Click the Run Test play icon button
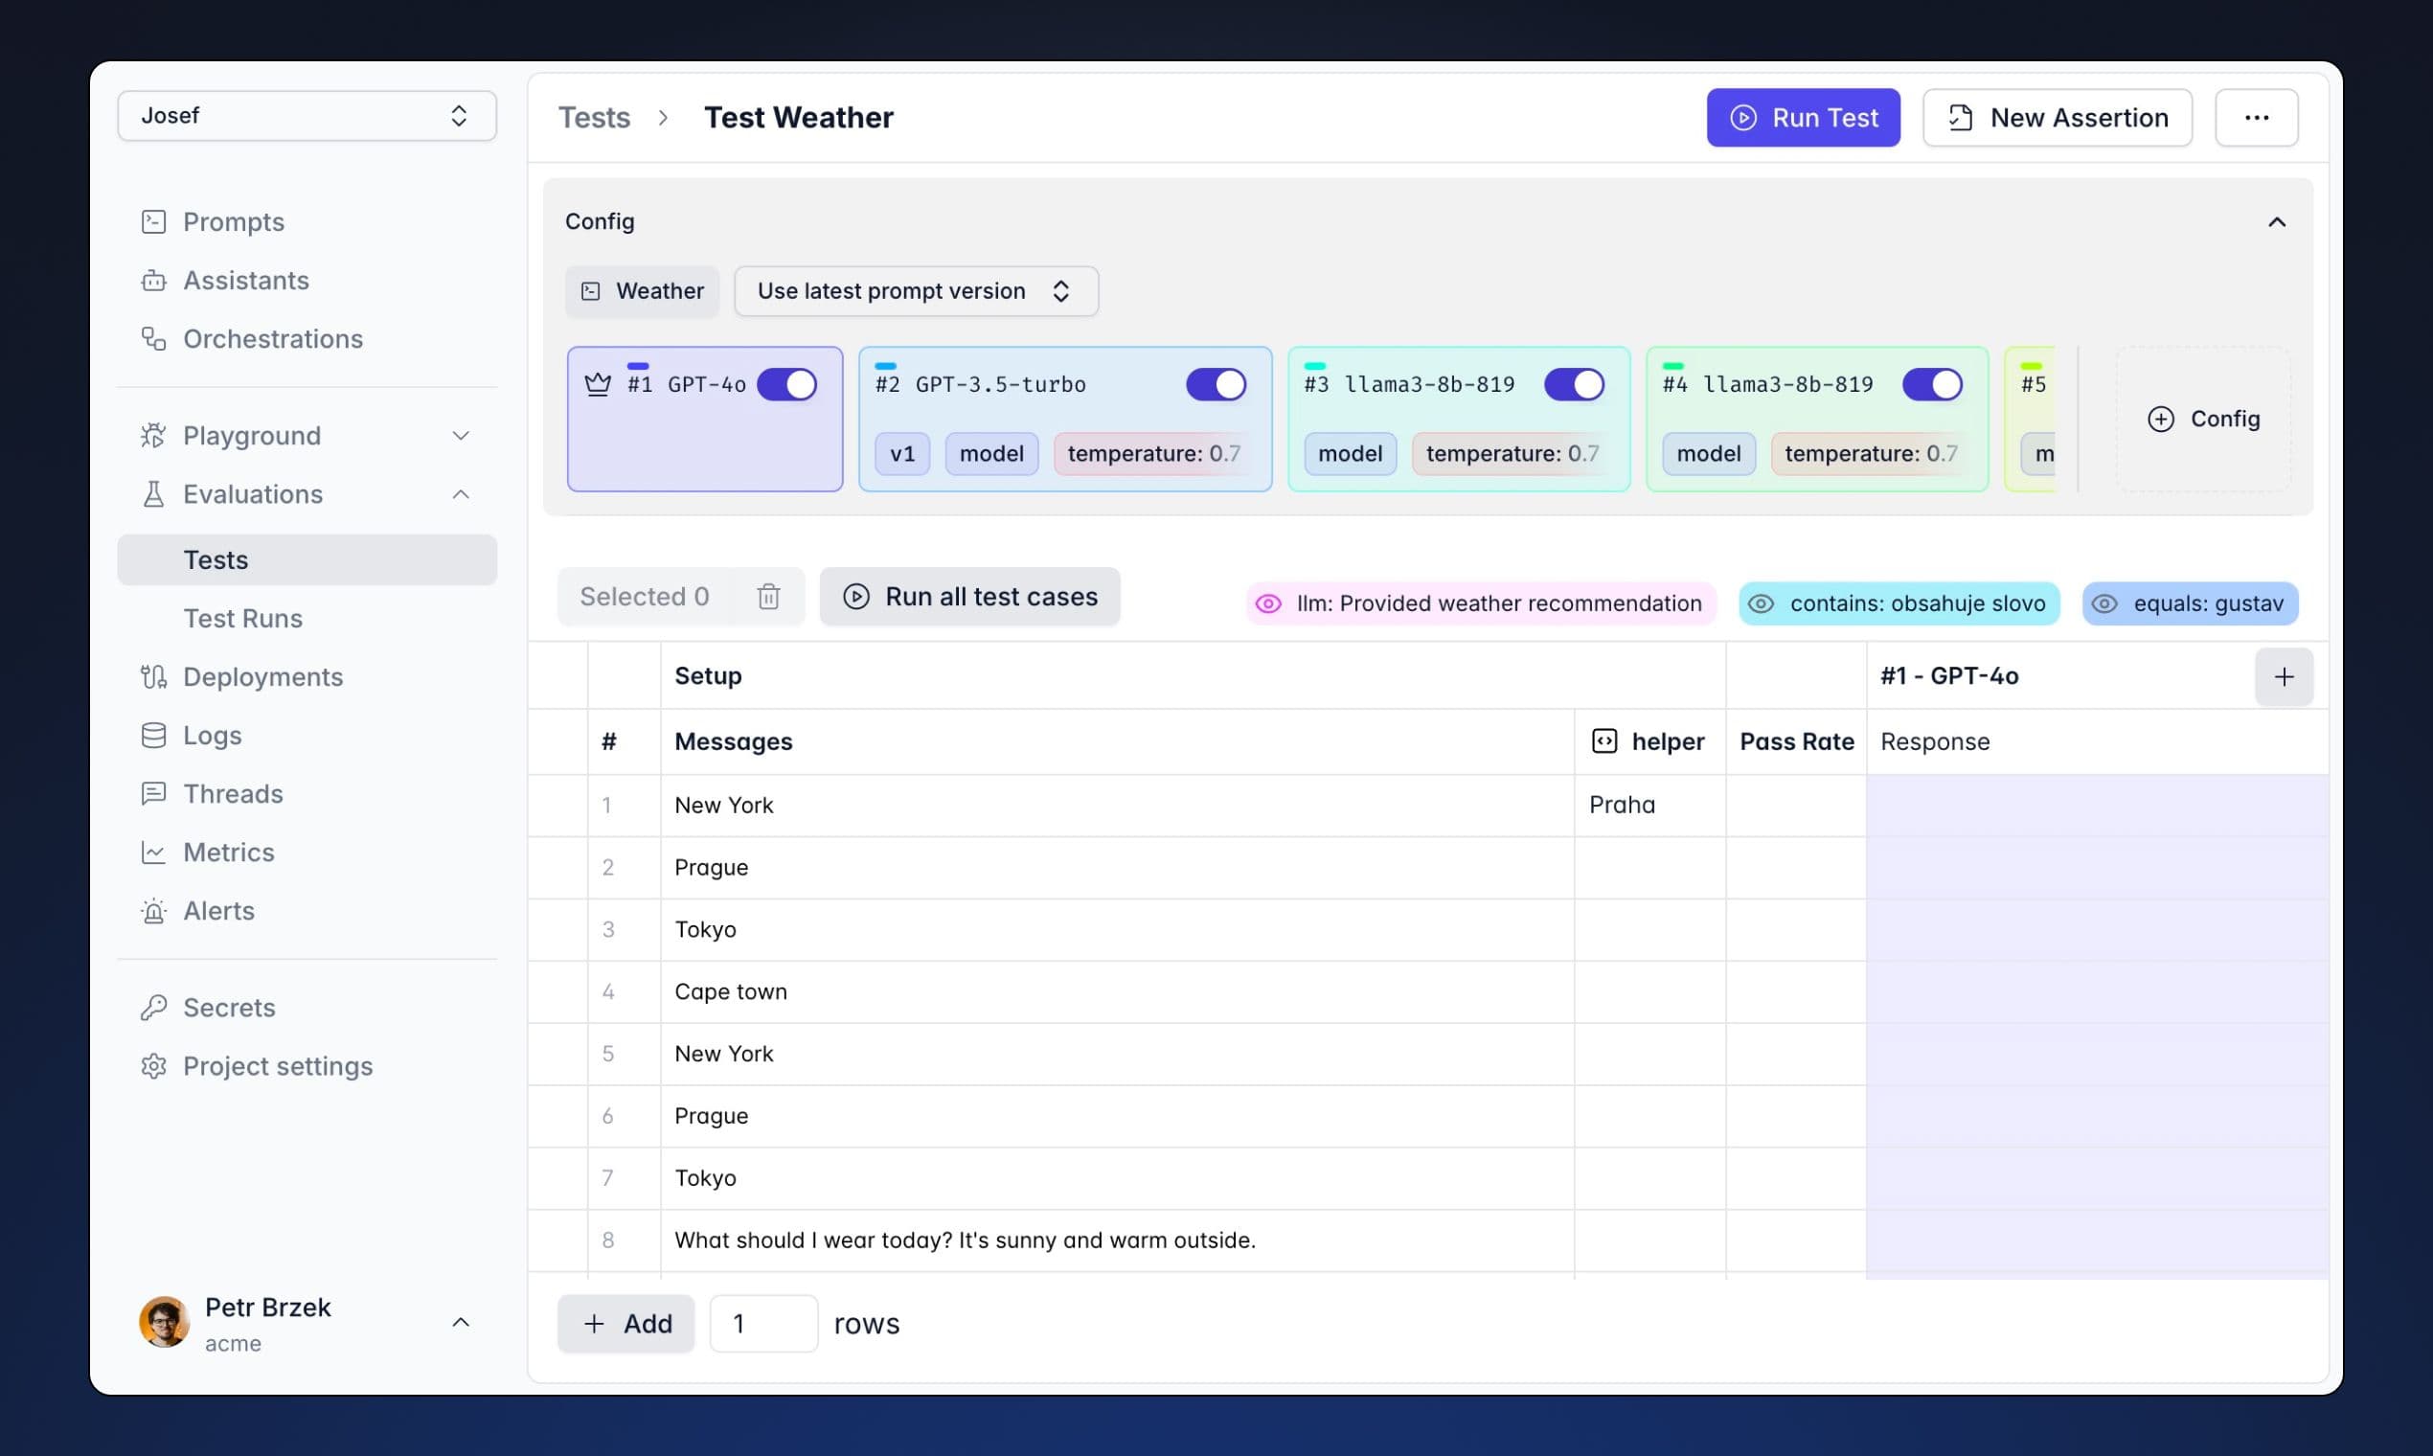Image resolution: width=2433 pixels, height=1456 pixels. 1741,116
